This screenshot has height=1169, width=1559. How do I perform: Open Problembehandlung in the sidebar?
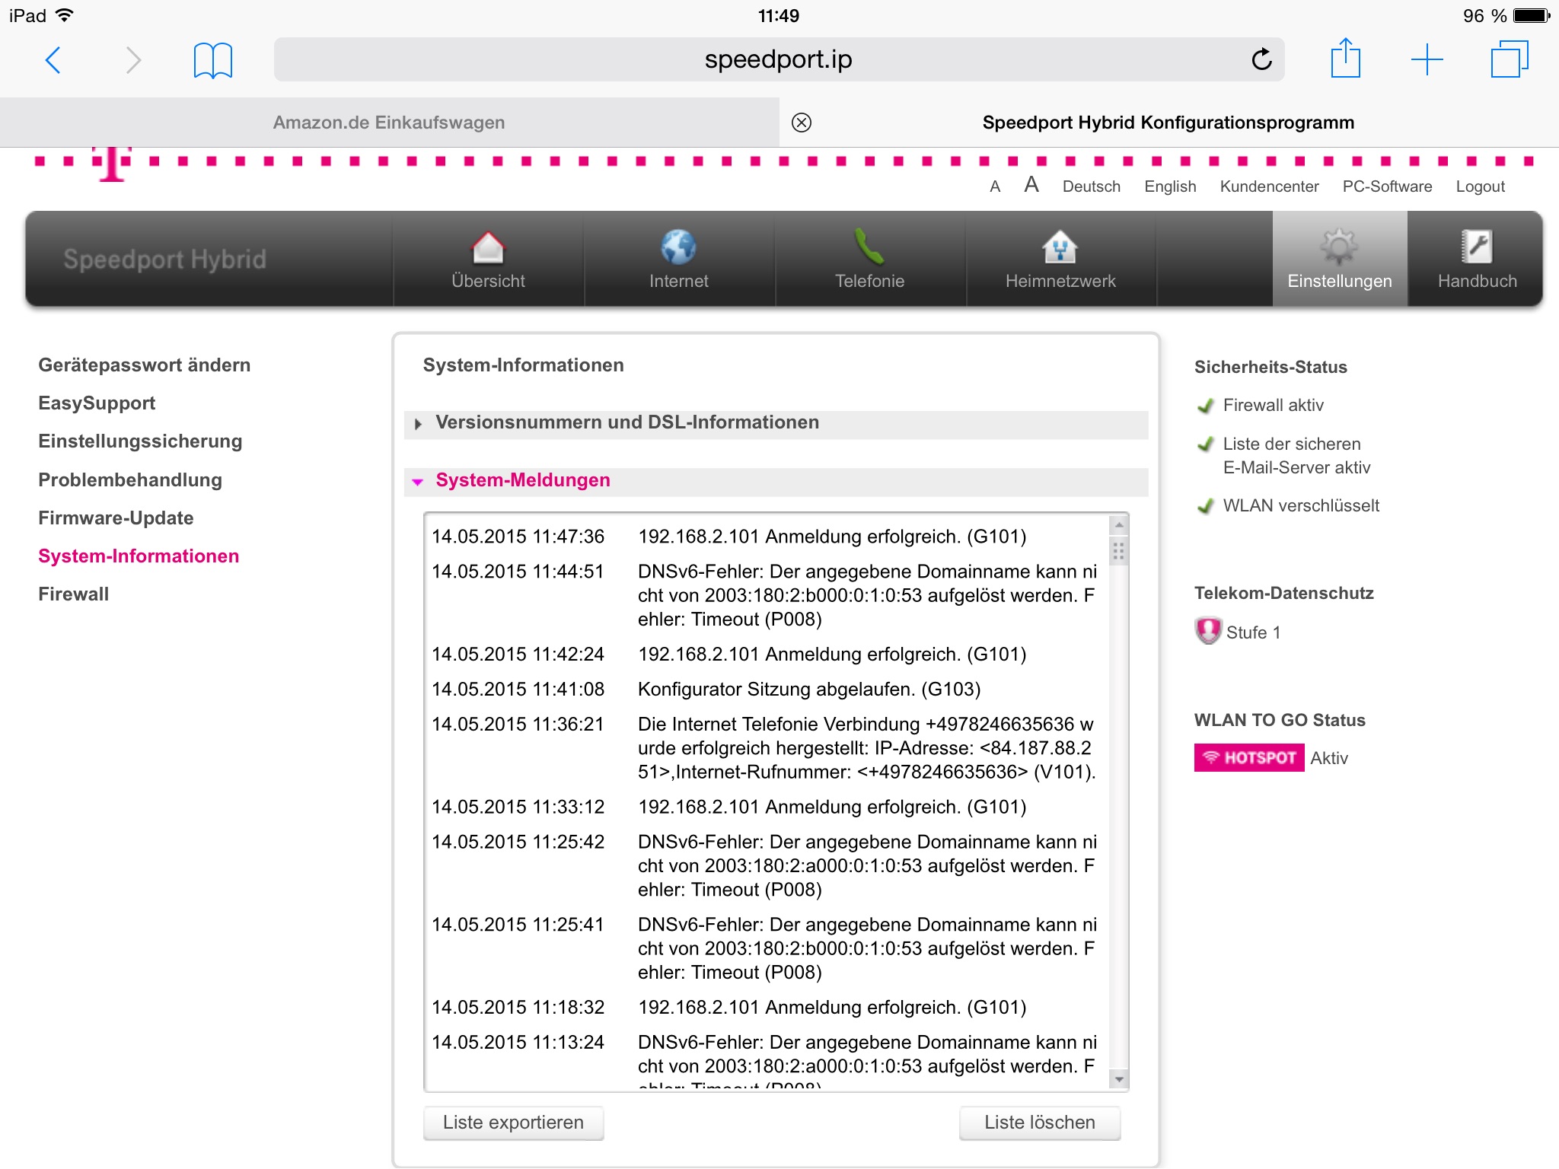pyautogui.click(x=130, y=480)
